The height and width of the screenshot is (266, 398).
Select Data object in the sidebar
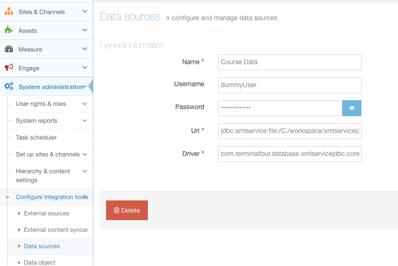[x=39, y=262]
